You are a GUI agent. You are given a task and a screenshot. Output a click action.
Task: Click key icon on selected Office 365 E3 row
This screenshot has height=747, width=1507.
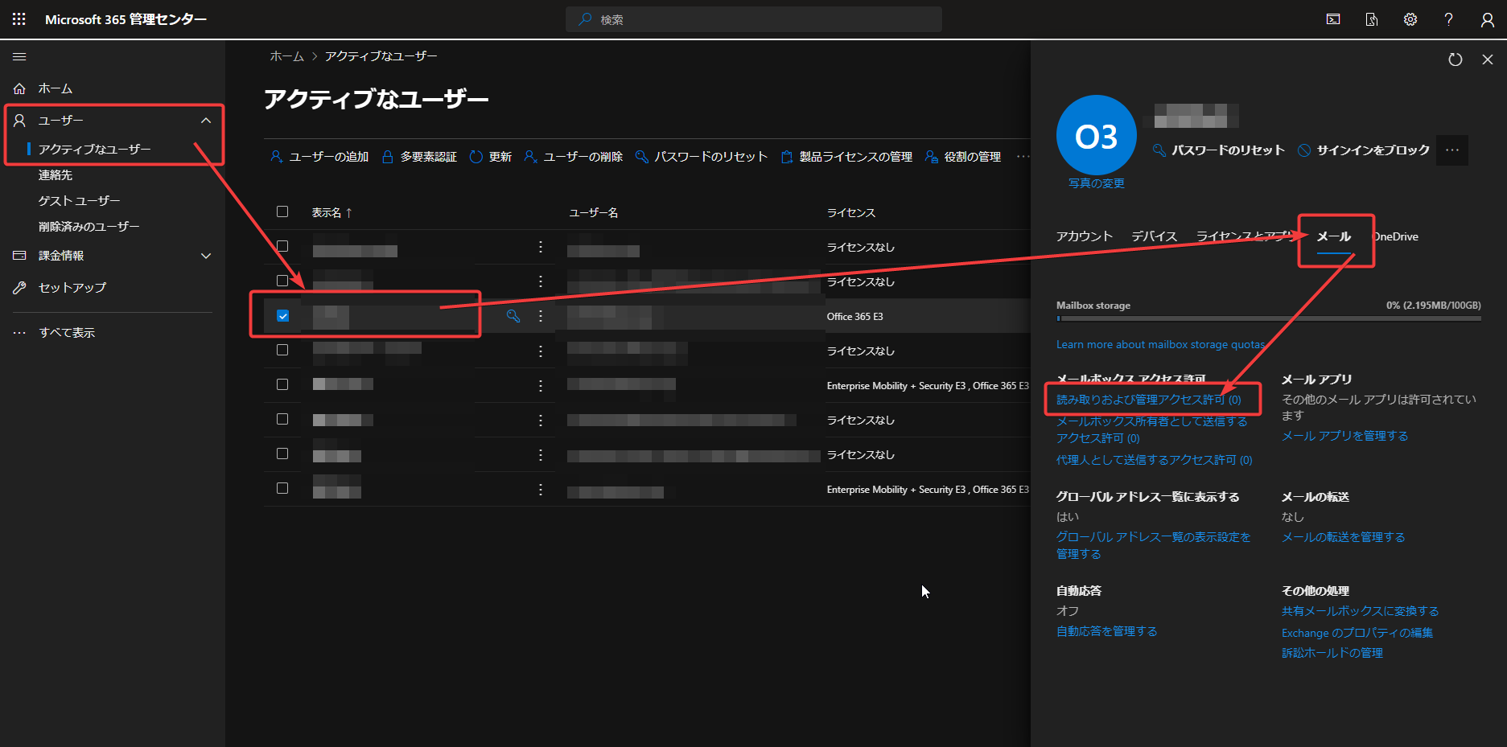click(513, 316)
